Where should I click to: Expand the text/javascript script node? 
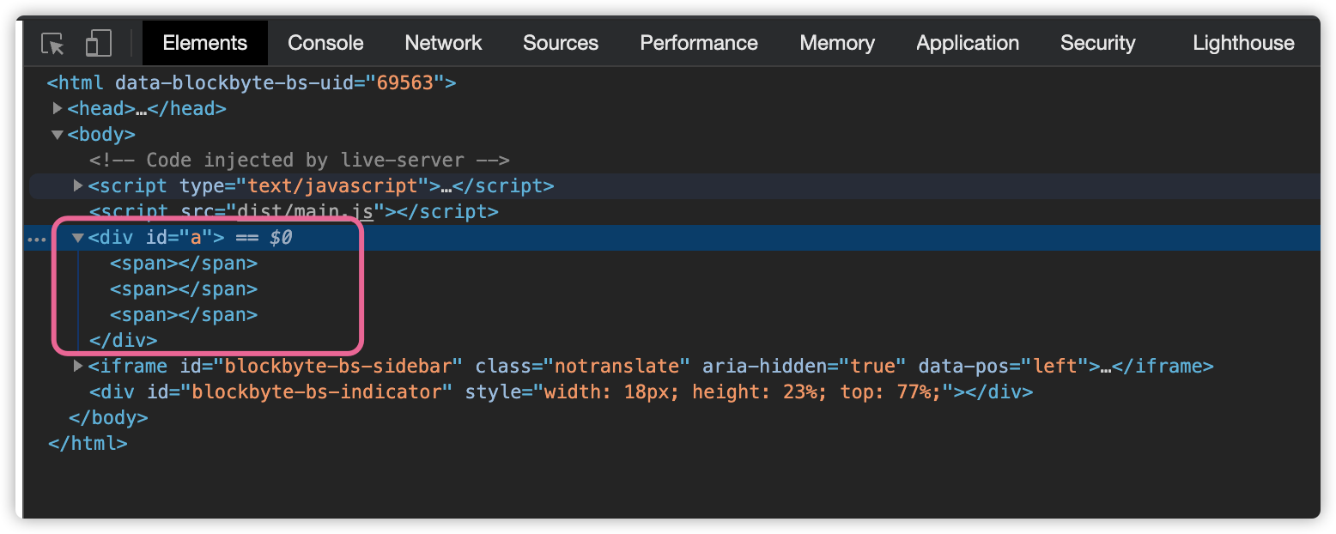pos(78,185)
